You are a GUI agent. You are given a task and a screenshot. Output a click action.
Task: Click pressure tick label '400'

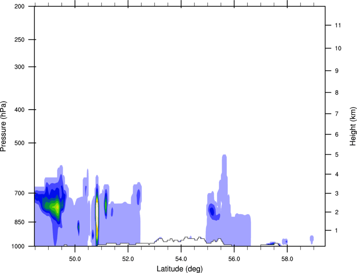19,110
